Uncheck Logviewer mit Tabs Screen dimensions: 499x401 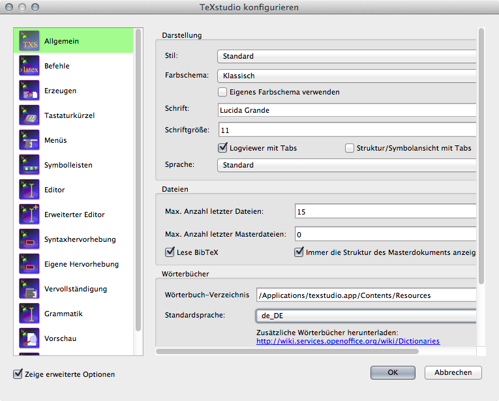tap(222, 148)
